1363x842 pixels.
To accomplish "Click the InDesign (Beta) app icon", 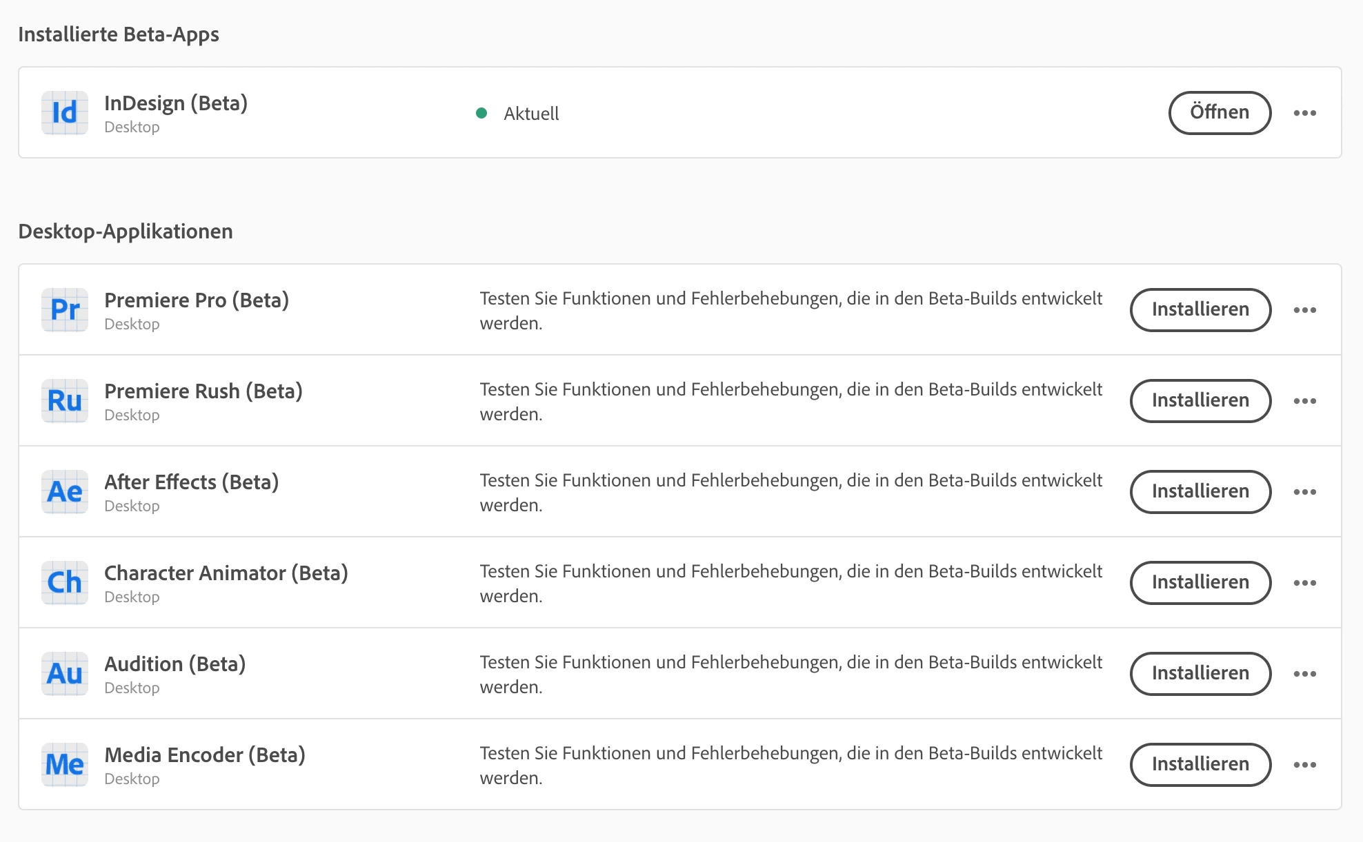I will click(65, 113).
